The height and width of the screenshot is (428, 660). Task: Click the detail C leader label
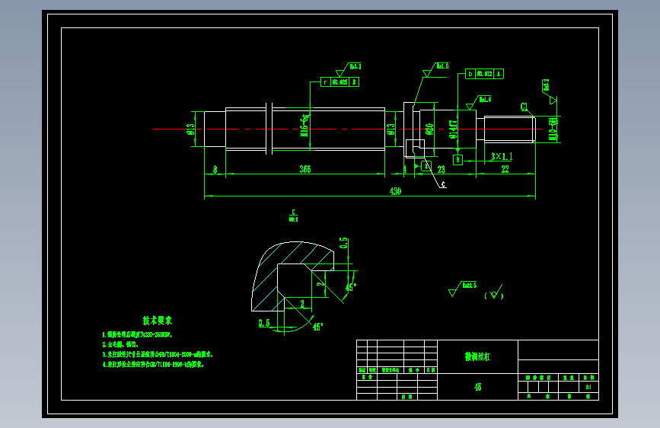pos(443,184)
